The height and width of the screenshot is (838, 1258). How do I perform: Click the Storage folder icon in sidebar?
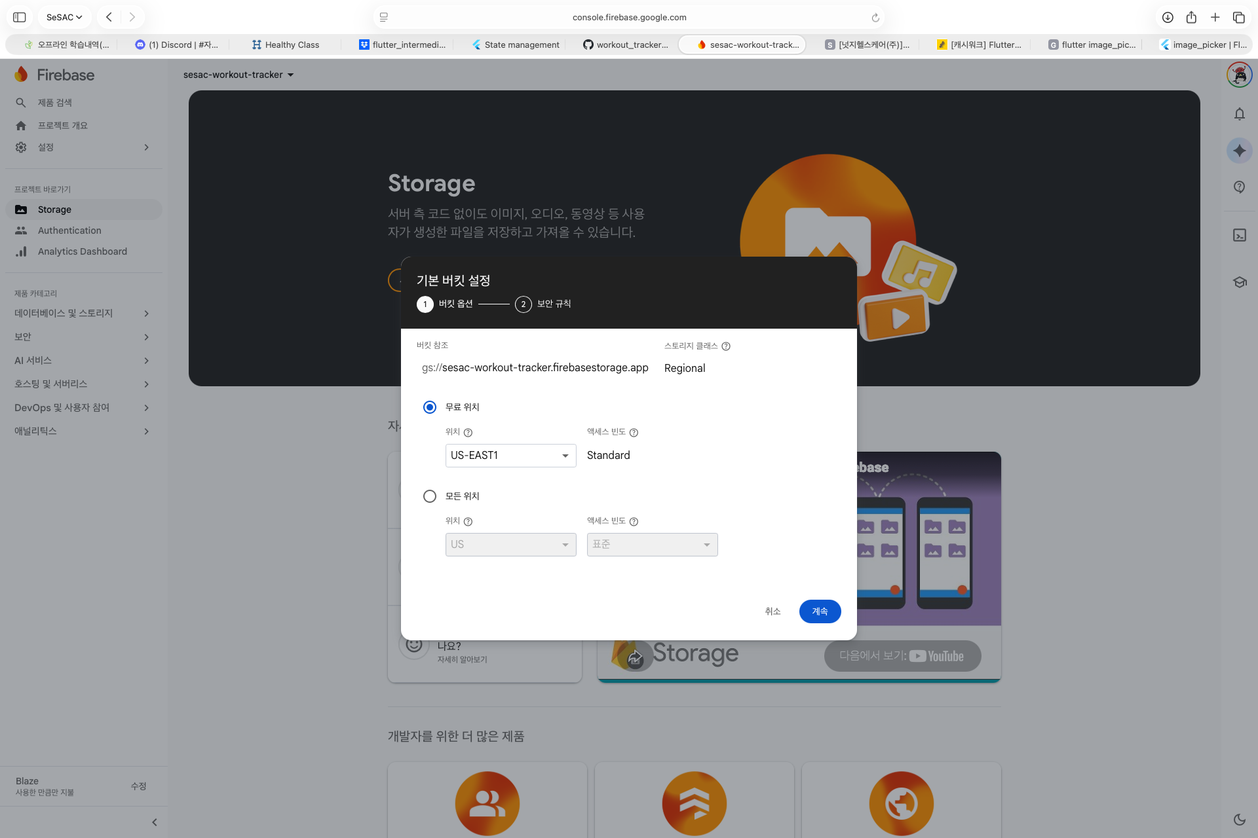[x=21, y=209]
